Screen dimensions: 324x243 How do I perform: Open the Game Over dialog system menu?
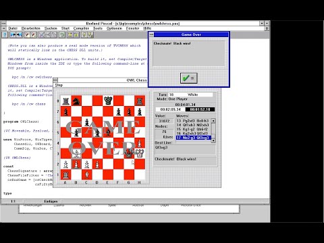click(151, 34)
